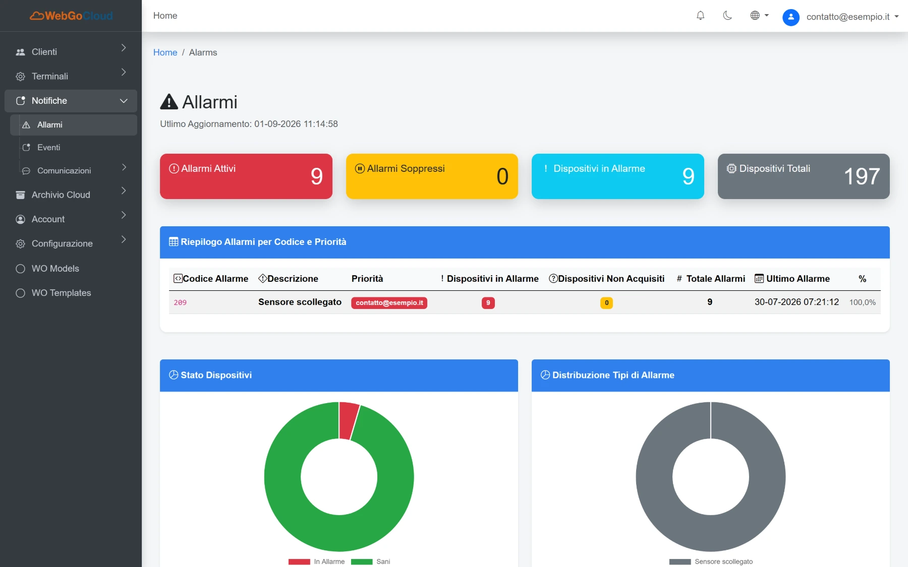The width and height of the screenshot is (908, 567).
Task: Click the WO Templates circle icon
Action: click(x=20, y=293)
